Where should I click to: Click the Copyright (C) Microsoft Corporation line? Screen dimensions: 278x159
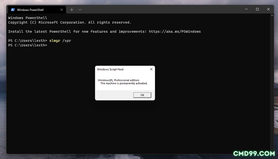coord(69,23)
